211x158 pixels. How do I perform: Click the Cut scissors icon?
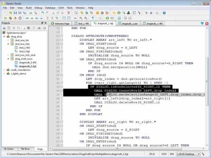coord(53,13)
